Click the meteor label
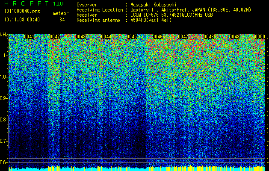This screenshot has width=269, height=171. tap(61, 13)
